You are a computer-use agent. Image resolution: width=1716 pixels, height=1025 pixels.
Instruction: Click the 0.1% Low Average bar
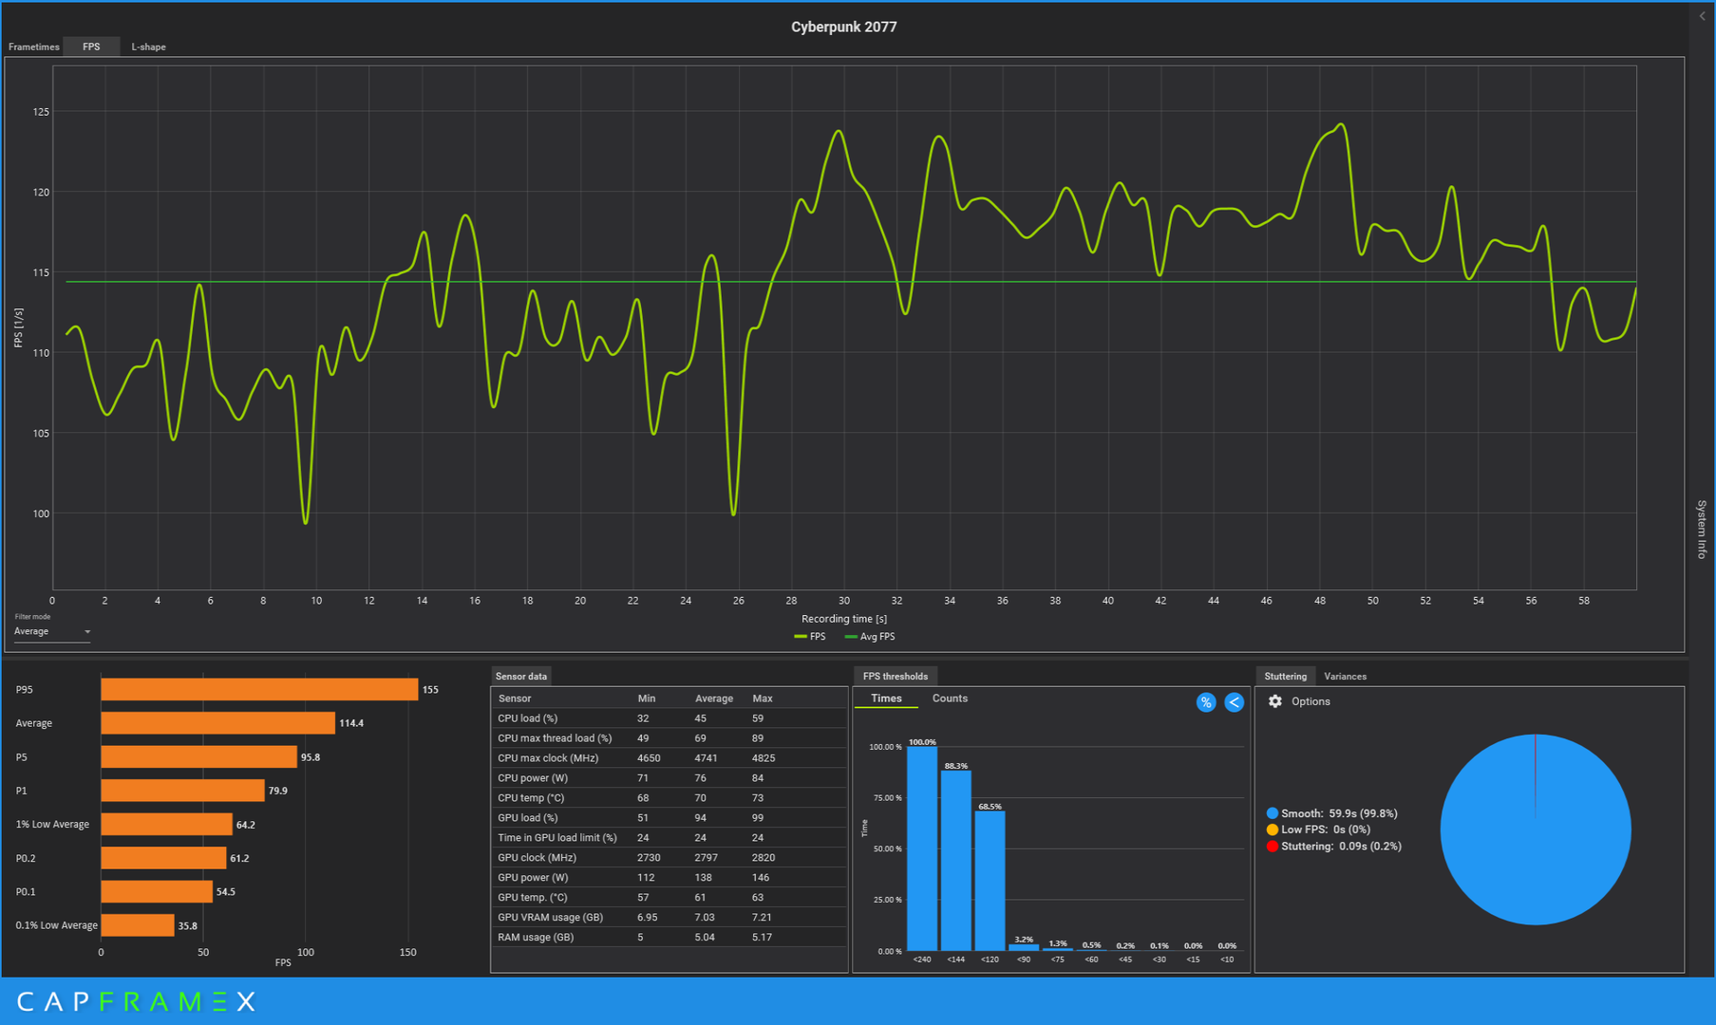point(138,925)
